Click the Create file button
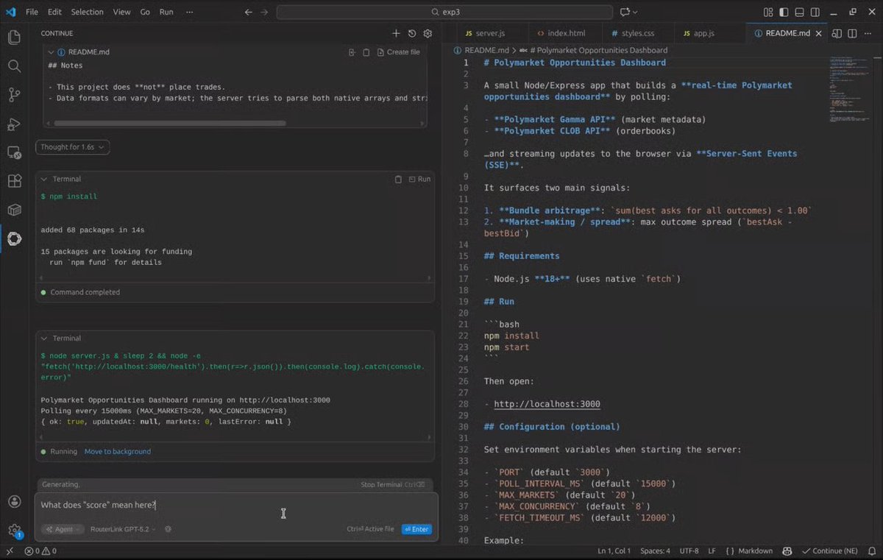Image resolution: width=883 pixels, height=560 pixels. 398,52
